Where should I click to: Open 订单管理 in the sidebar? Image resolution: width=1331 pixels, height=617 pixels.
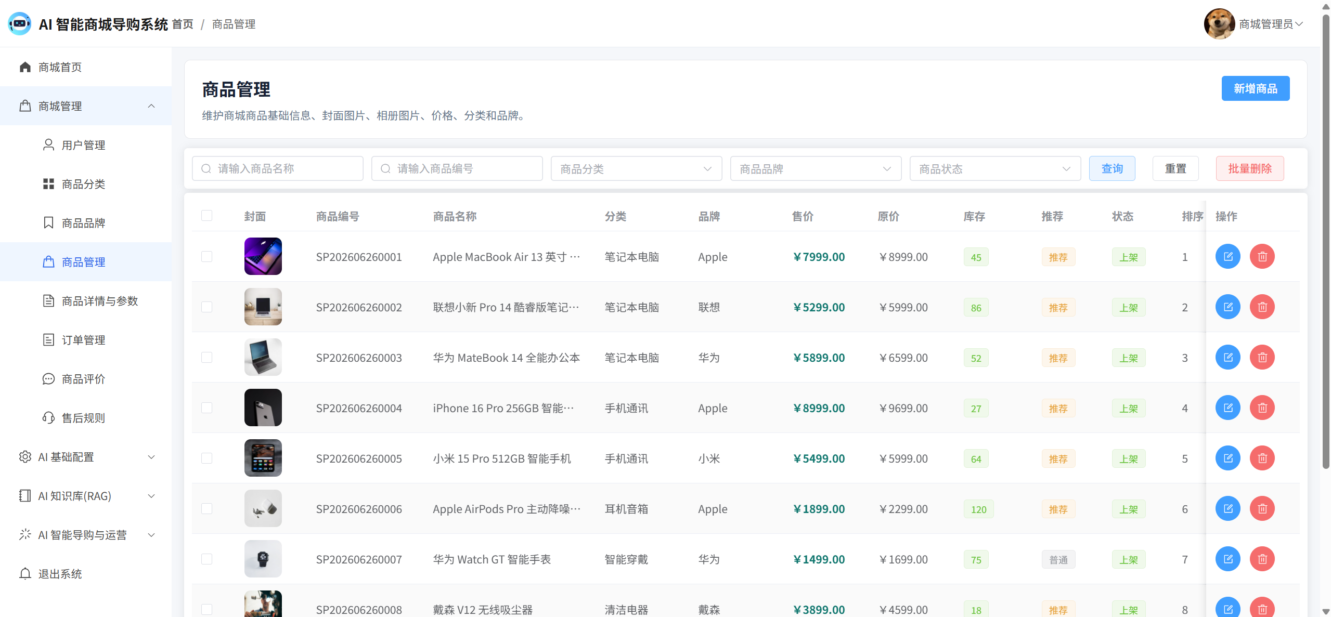tap(86, 340)
